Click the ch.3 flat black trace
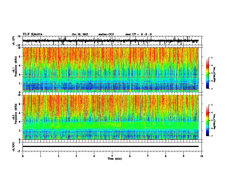Screen dimensions: 227x175 [x=110, y=146]
